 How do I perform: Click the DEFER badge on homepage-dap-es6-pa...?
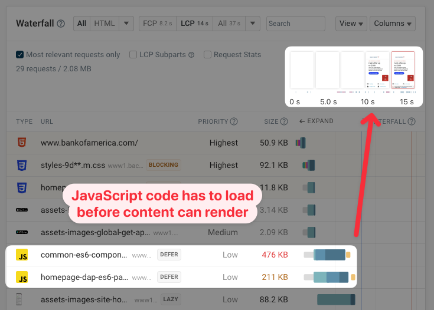(169, 277)
